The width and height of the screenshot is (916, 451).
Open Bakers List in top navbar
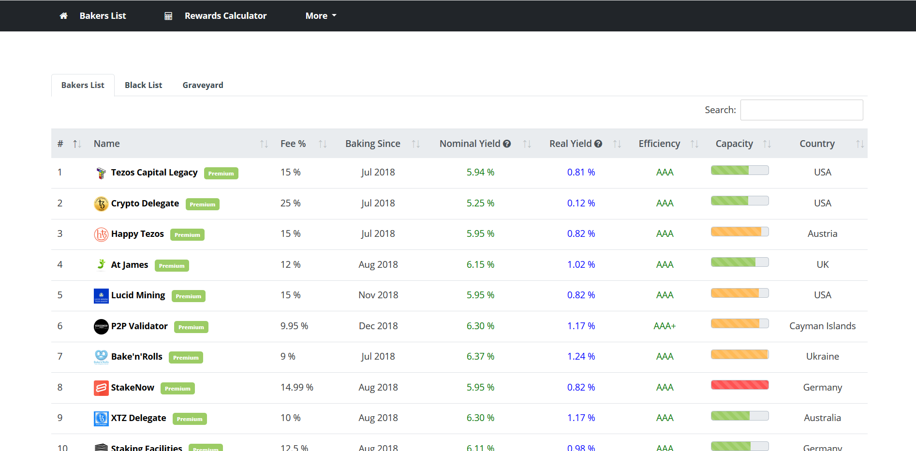(x=103, y=16)
